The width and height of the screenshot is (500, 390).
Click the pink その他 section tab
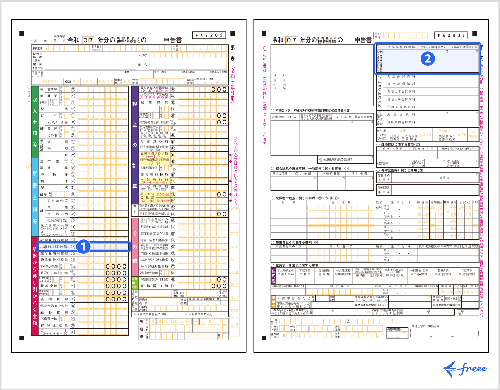pyautogui.click(x=134, y=247)
